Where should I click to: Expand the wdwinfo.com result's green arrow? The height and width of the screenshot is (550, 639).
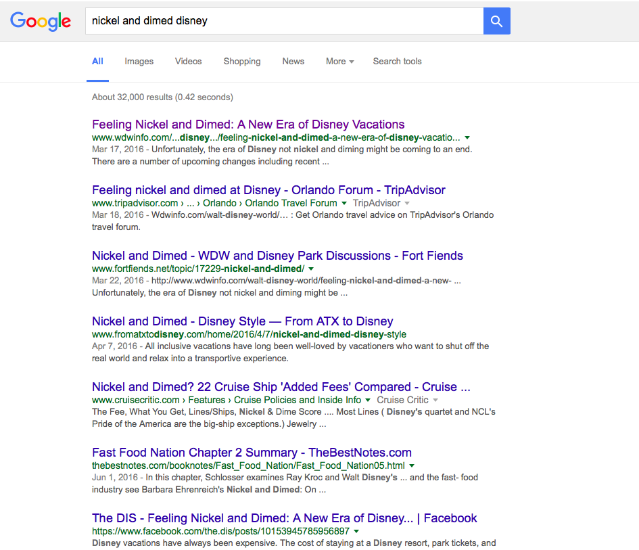(x=467, y=138)
